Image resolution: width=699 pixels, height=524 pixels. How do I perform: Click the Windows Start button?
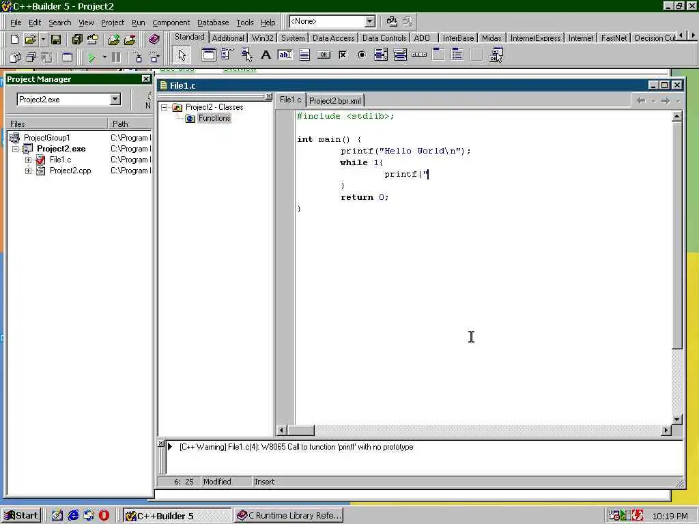[x=21, y=516]
